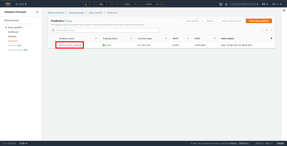This screenshot has width=287, height=146.
Task: Close the Amazon Forecast side panel
Action: click(37, 12)
